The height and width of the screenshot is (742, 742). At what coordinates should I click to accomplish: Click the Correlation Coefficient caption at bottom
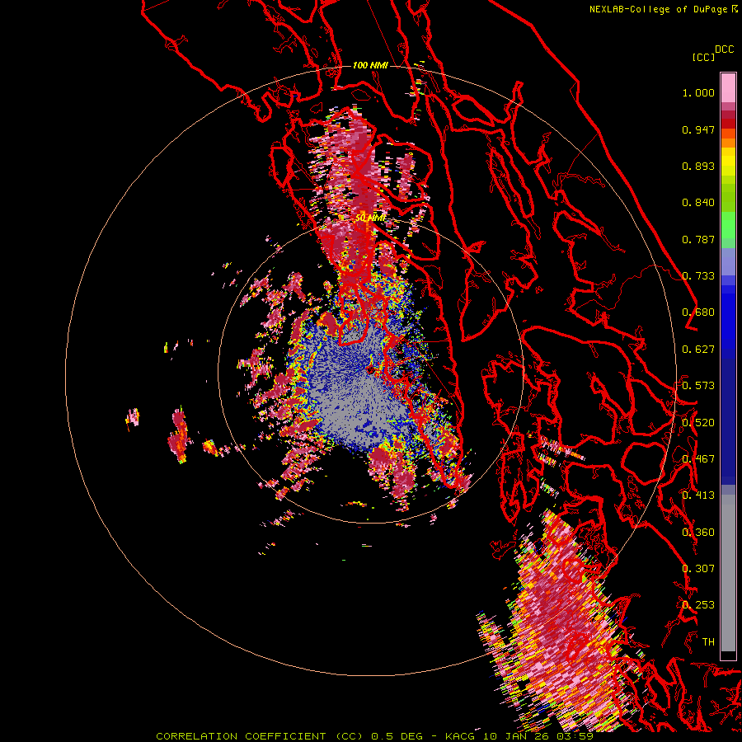374,736
